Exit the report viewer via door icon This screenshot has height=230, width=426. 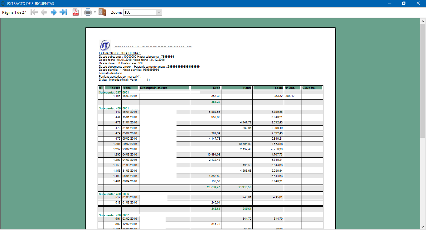(x=102, y=12)
